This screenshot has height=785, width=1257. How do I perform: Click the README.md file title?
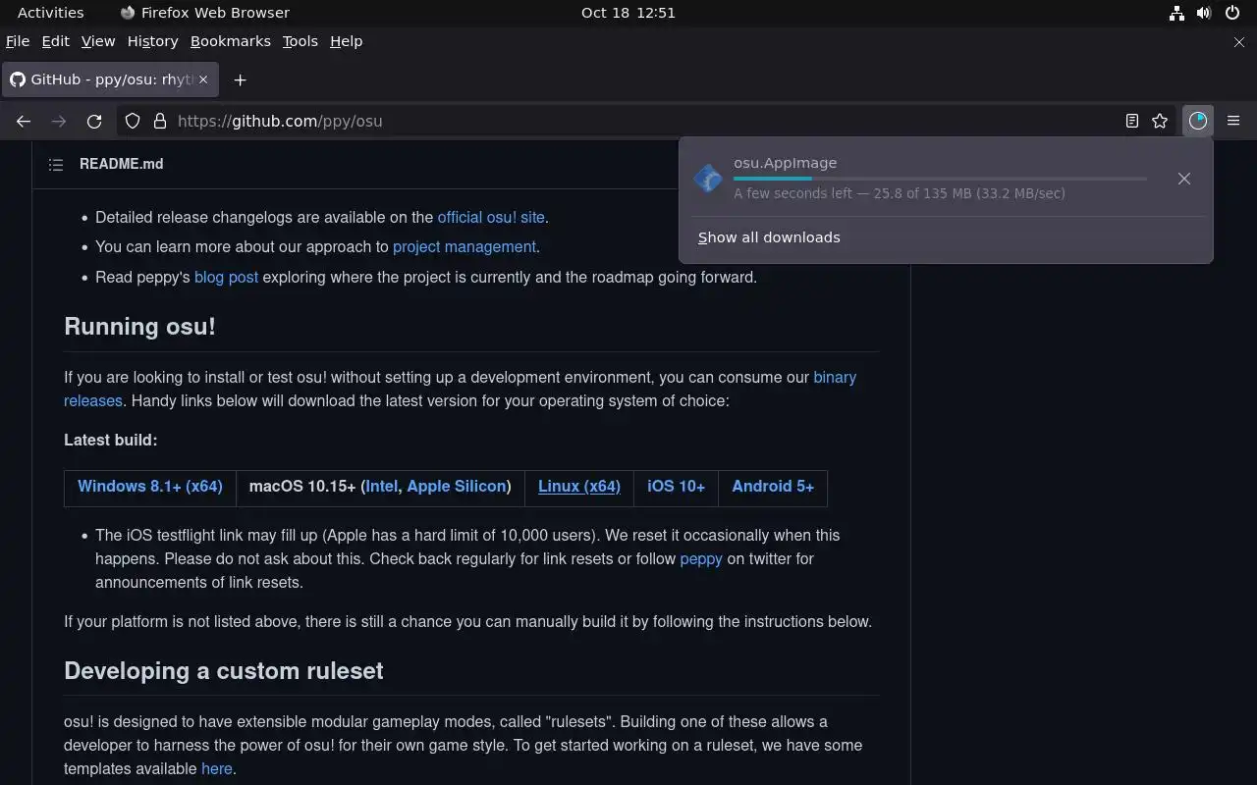121,164
